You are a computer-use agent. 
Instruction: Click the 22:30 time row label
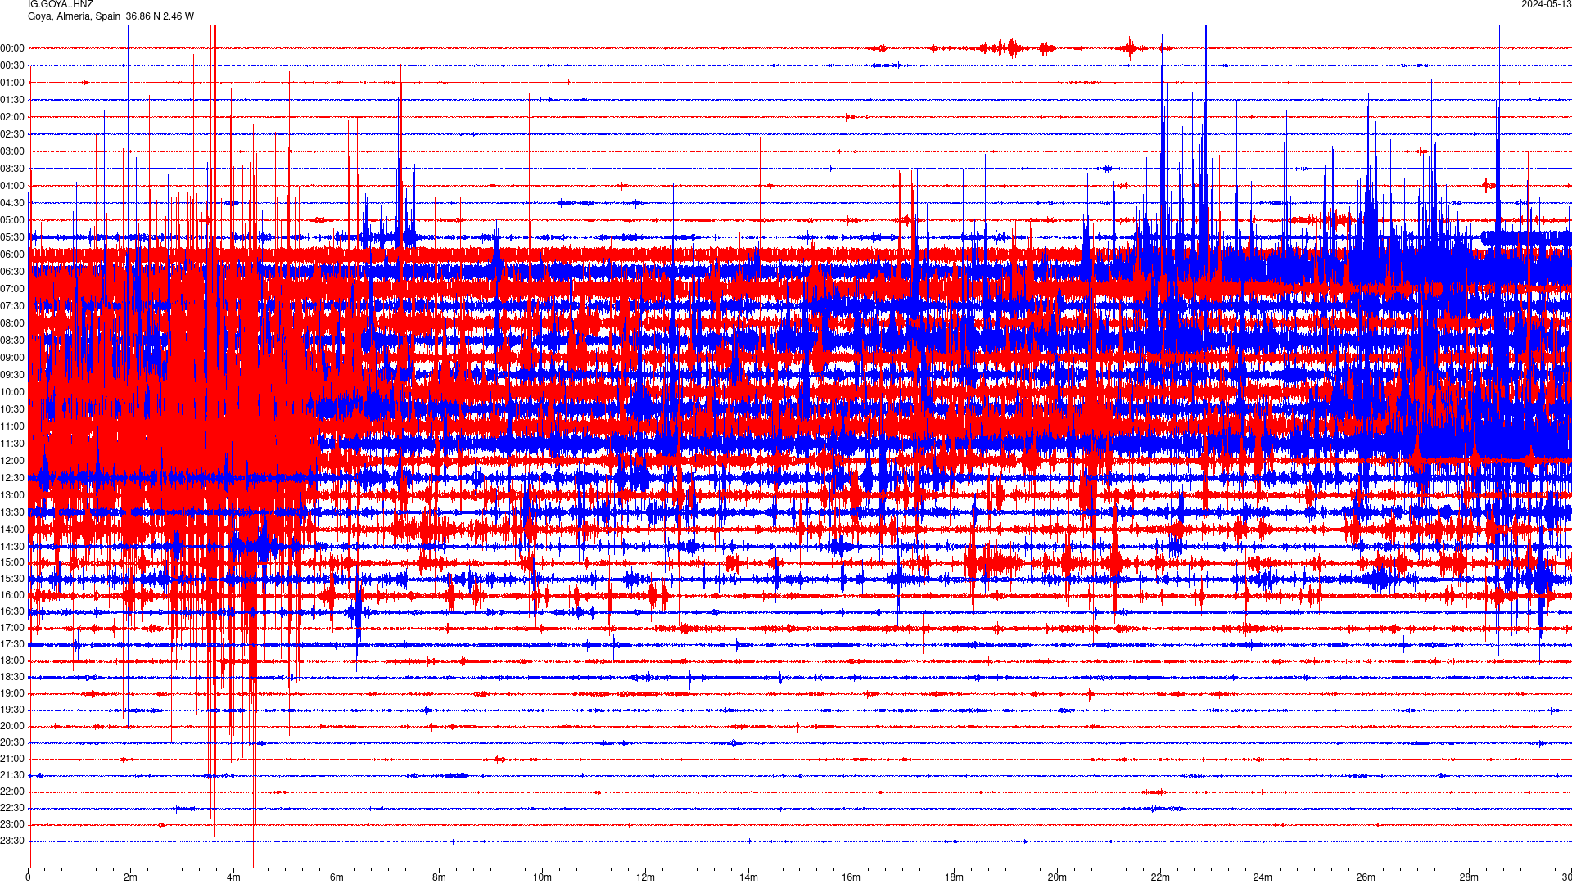[12, 808]
